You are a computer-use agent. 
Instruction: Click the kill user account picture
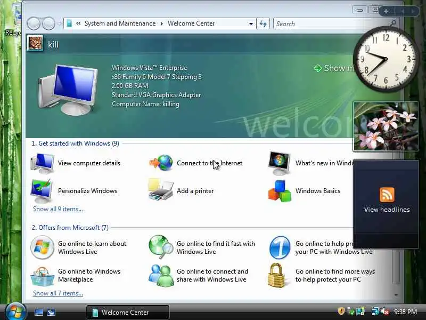click(35, 43)
